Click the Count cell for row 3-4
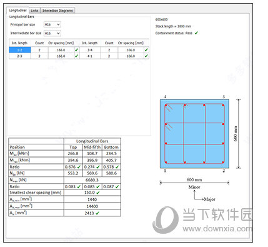The image size is (268, 247). [x=109, y=50]
